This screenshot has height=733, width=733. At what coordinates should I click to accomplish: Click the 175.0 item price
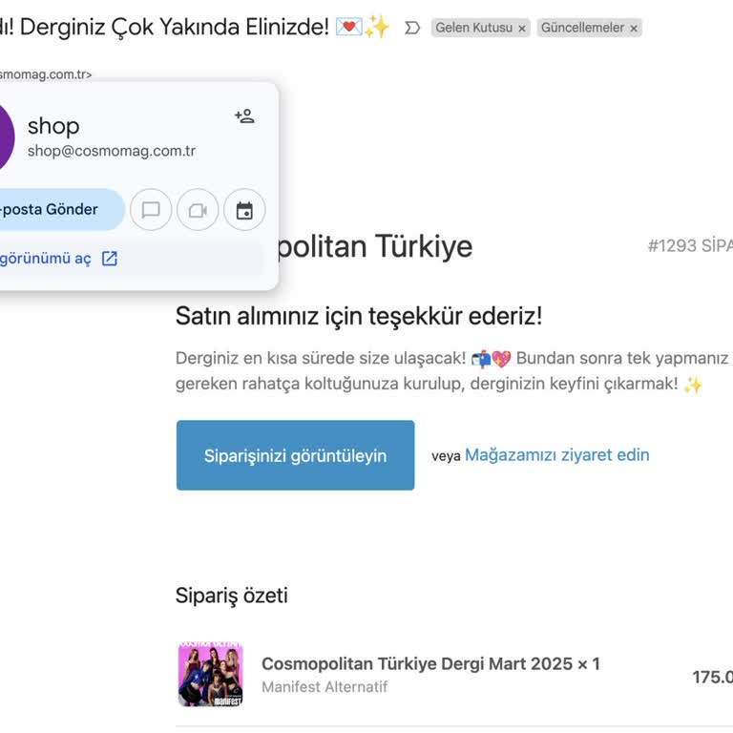click(712, 677)
